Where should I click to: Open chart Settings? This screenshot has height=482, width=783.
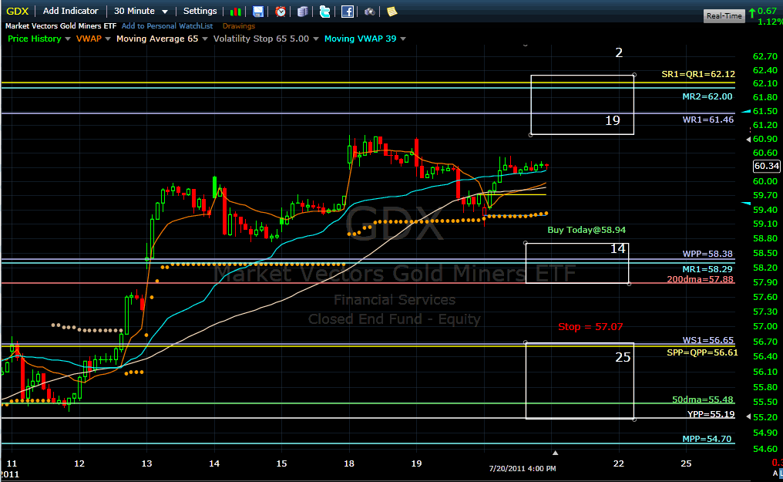coord(200,11)
